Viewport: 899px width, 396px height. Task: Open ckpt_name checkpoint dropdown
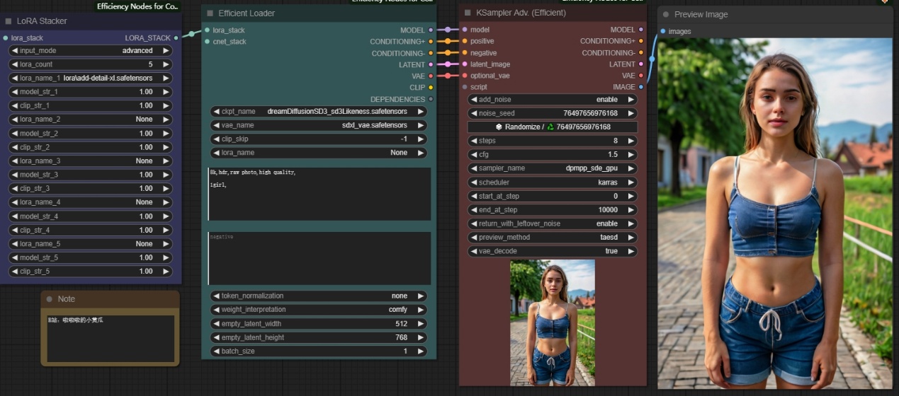319,112
